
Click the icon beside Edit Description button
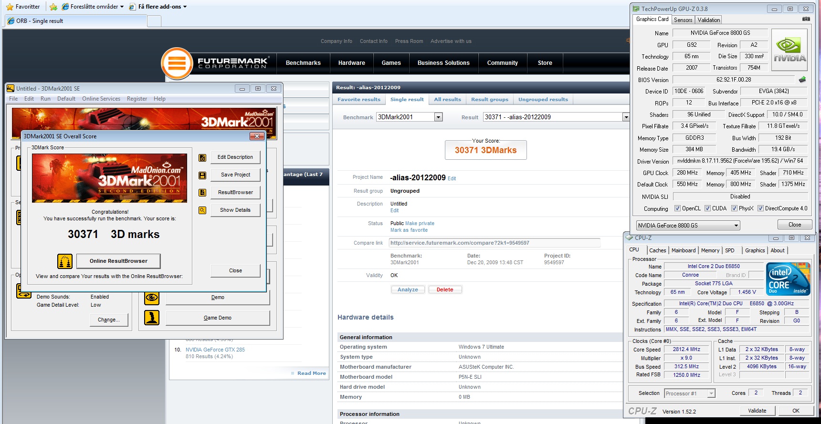pyautogui.click(x=202, y=157)
